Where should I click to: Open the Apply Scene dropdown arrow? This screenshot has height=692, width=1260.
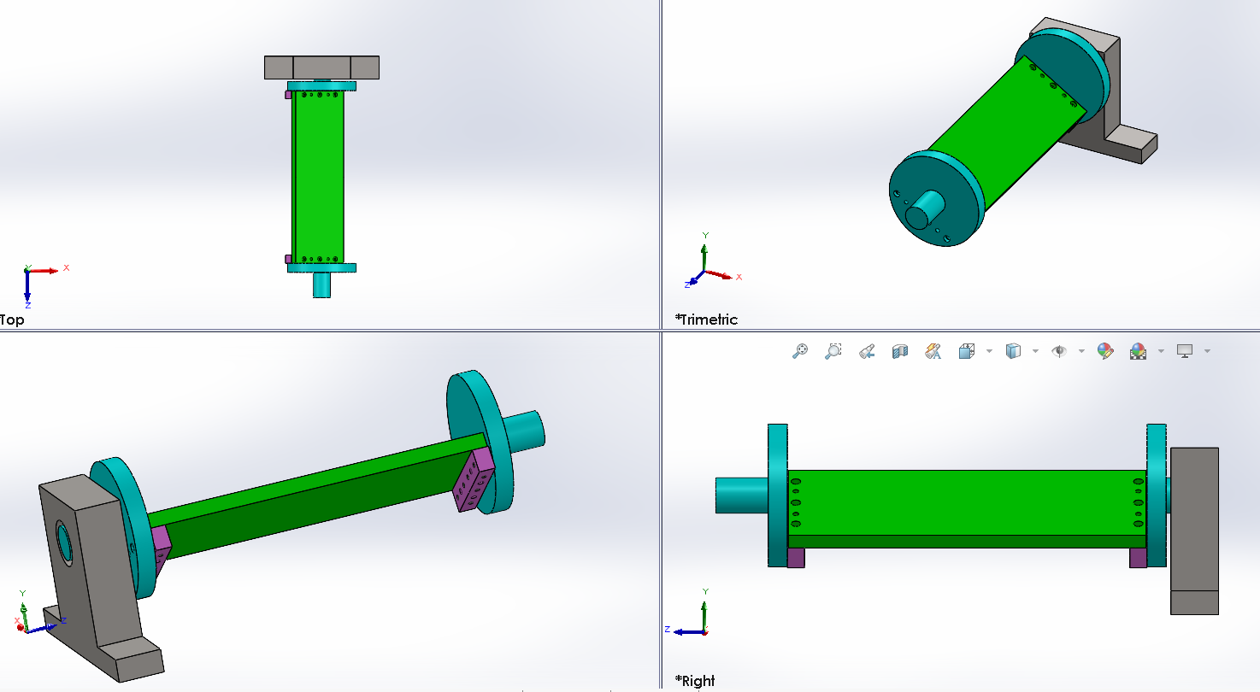pyautogui.click(x=1161, y=351)
